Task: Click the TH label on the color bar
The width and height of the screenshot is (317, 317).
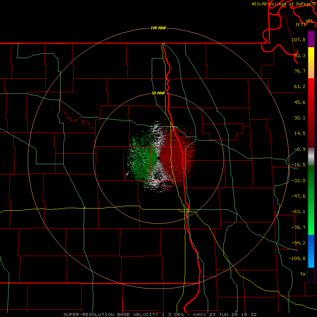Action: [x=303, y=274]
